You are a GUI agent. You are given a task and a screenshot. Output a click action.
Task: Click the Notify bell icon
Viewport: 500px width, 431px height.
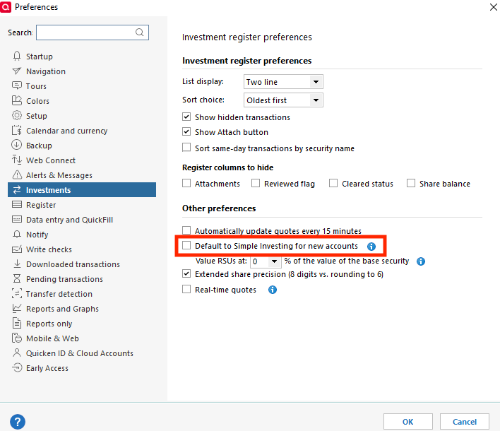coord(17,235)
